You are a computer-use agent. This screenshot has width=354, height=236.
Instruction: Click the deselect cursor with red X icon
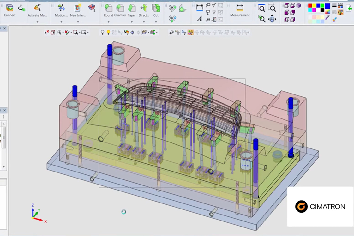point(46,33)
